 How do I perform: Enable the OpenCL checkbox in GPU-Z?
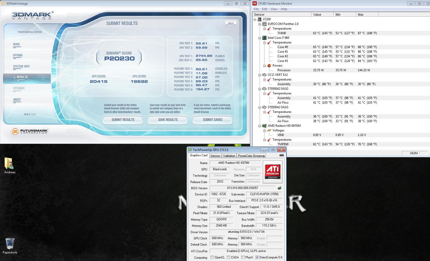212,257
